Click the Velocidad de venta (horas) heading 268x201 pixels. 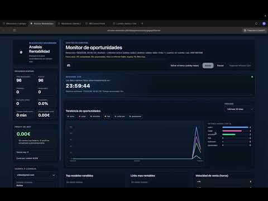click(x=212, y=176)
